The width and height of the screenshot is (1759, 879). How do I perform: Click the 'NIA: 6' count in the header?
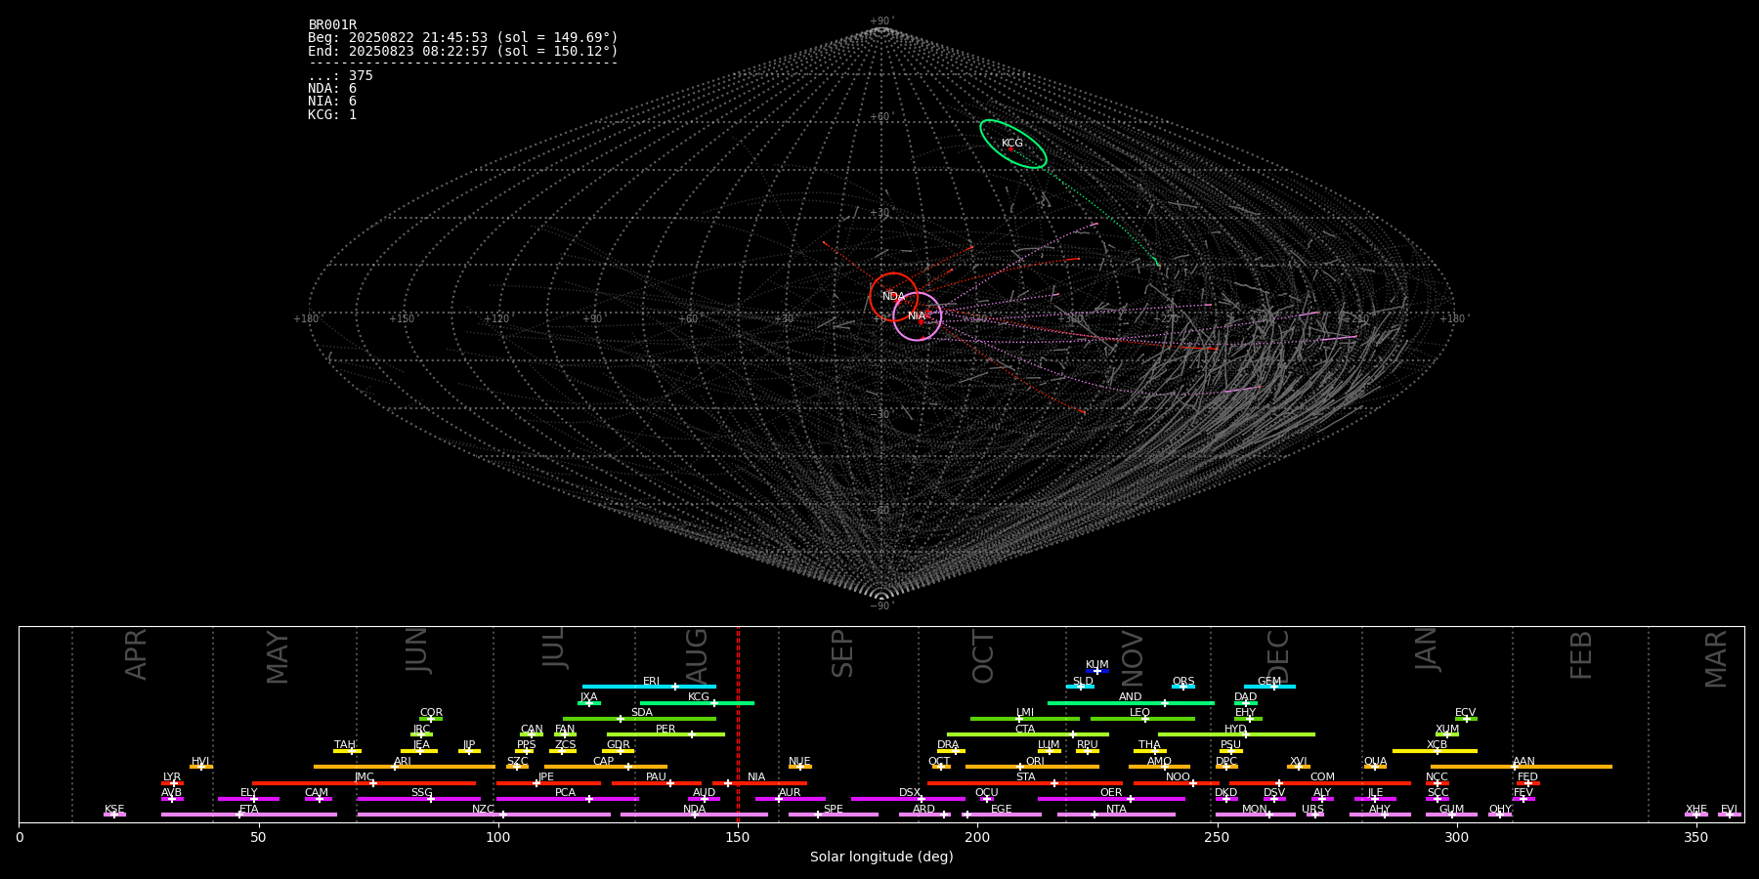pyautogui.click(x=332, y=102)
